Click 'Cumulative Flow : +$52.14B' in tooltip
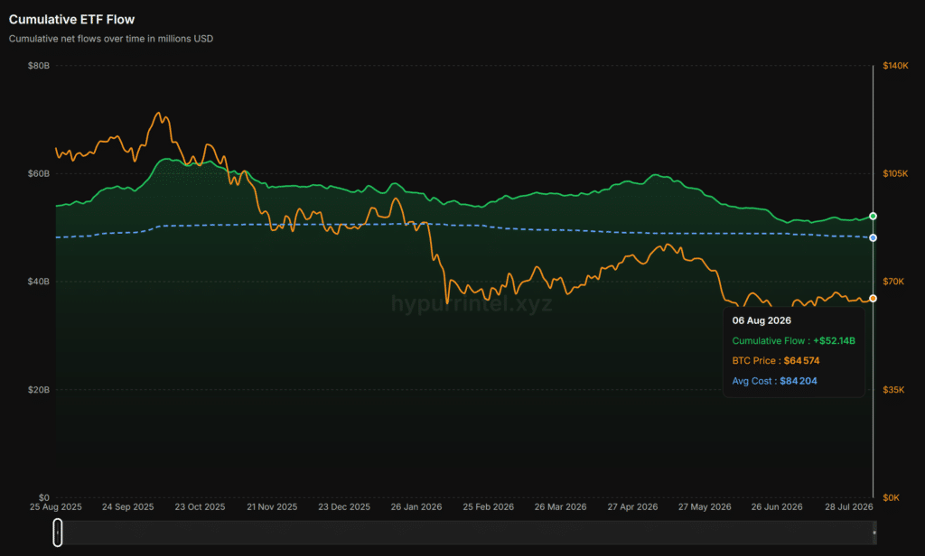The image size is (925, 556). [x=793, y=341]
